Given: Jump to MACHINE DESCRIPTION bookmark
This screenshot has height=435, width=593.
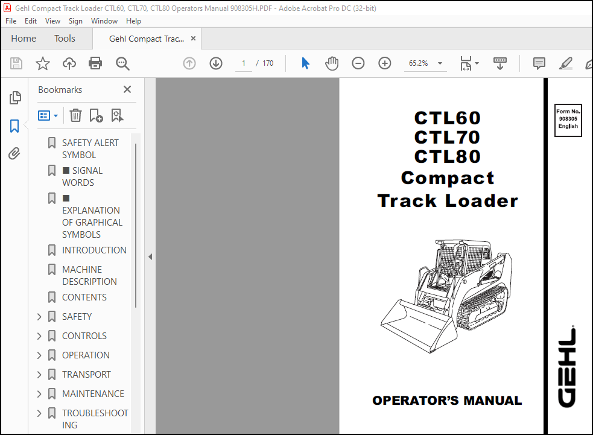Looking at the screenshot, I should pyautogui.click(x=90, y=275).
